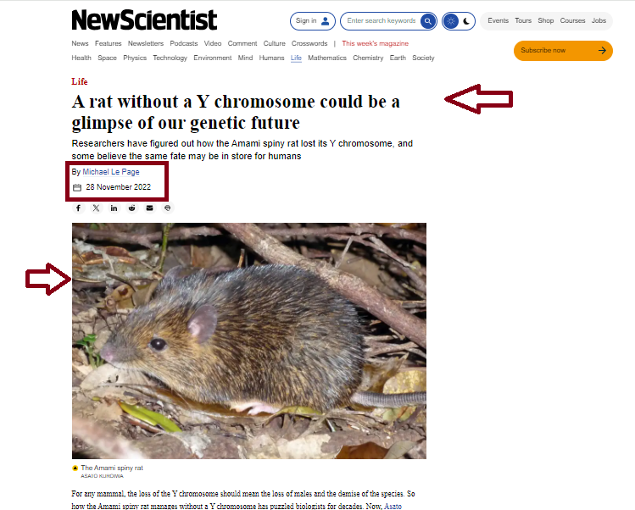Click the search magnifier button

[428, 21]
